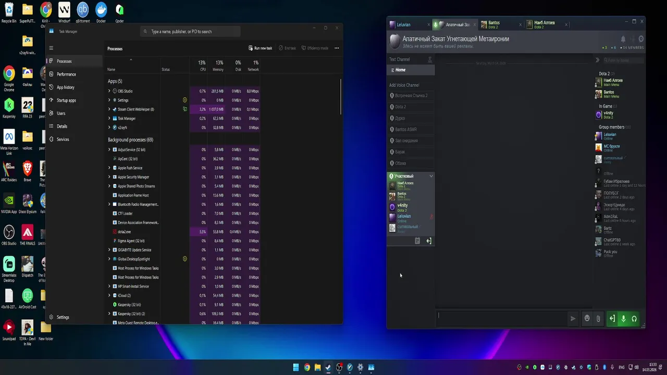Open emoticon picker in Steam chat
Screen dimensions: 667x375
[x=587, y=318]
